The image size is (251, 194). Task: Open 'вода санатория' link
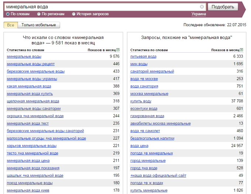tap(144, 87)
